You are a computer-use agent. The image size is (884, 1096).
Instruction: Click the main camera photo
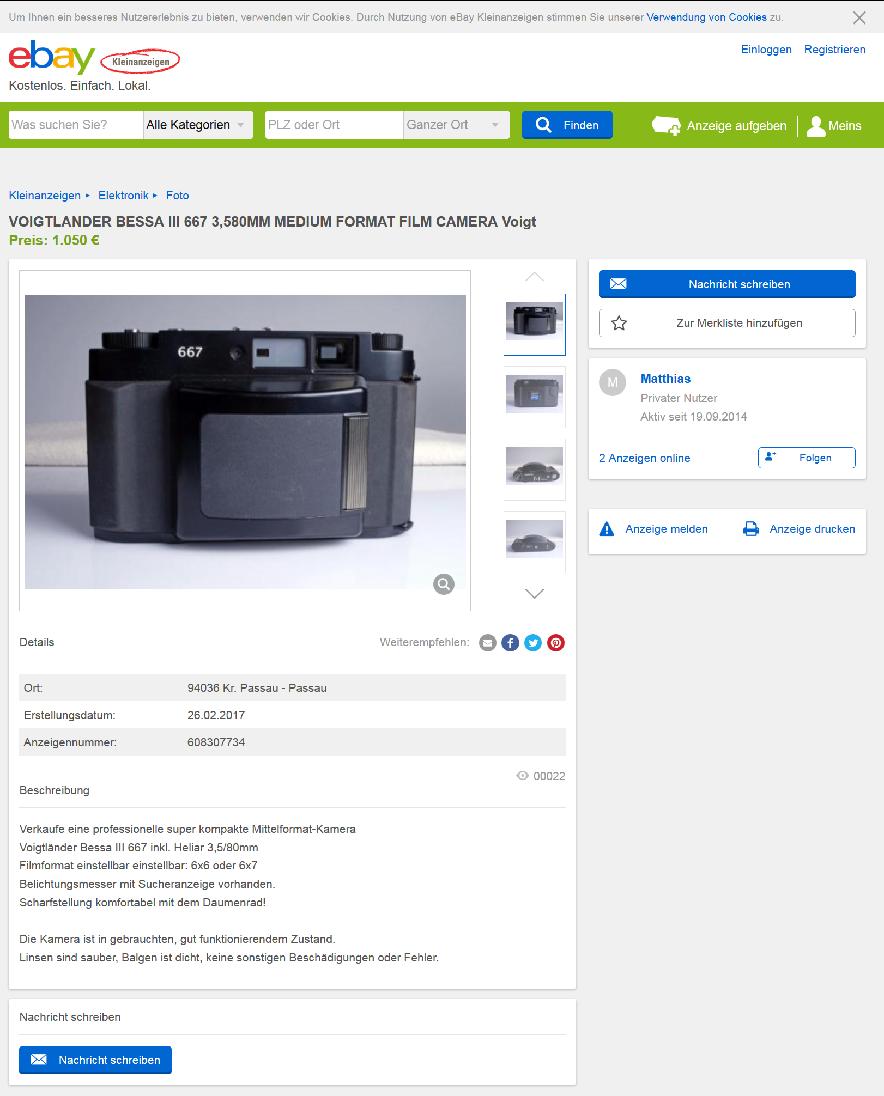(245, 441)
